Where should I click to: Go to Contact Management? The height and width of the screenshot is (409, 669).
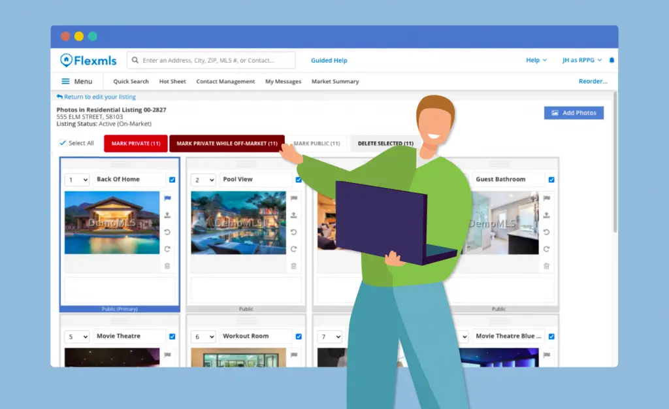[225, 82]
